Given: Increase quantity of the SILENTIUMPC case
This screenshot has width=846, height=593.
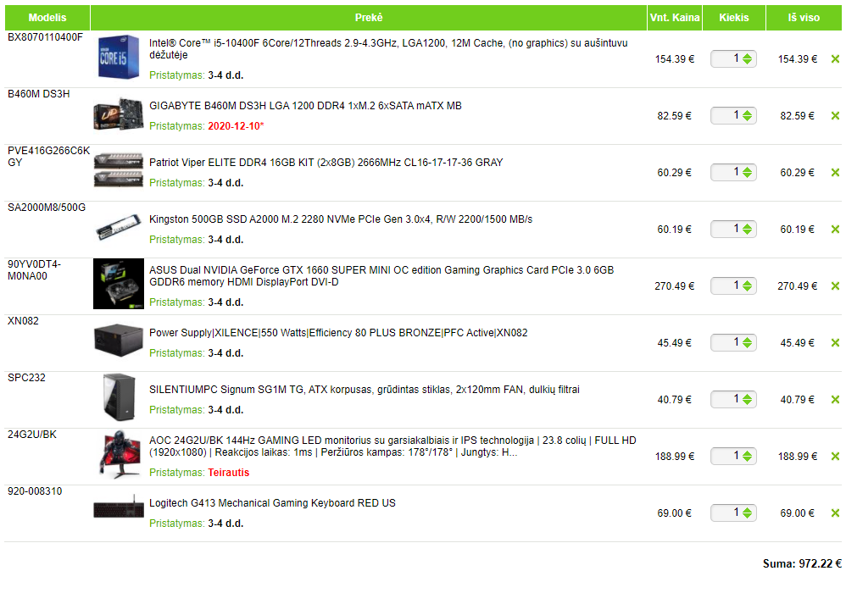Looking at the screenshot, I should [747, 396].
